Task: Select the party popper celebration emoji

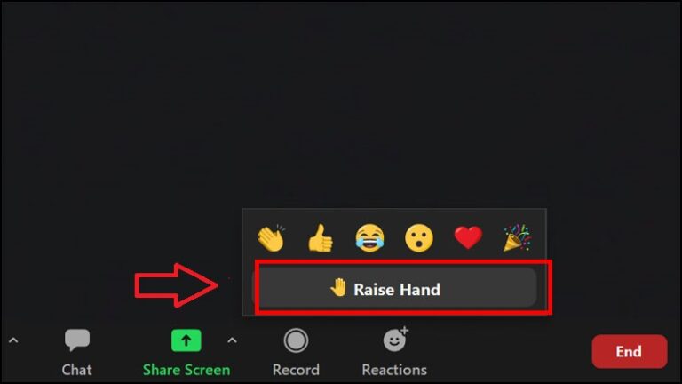Action: (x=517, y=237)
